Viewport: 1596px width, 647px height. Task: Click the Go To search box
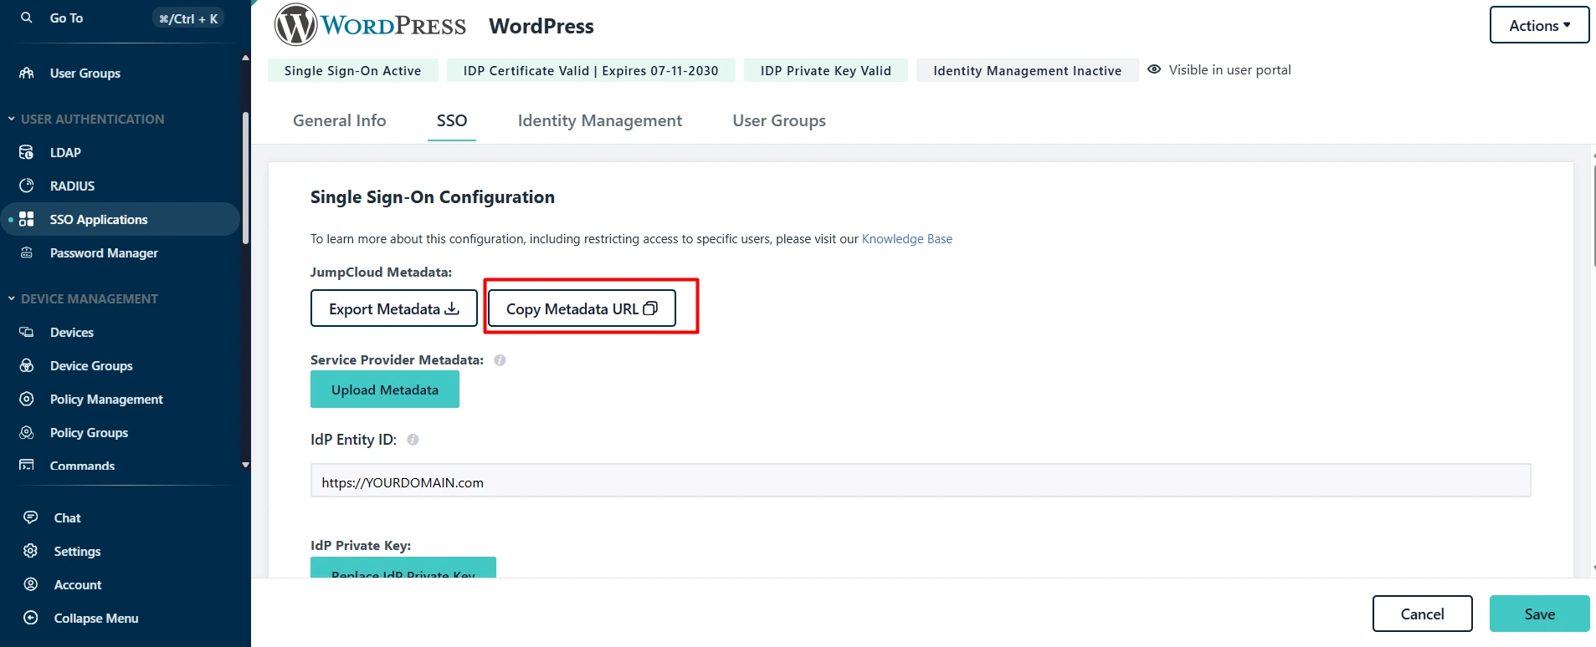[x=121, y=18]
